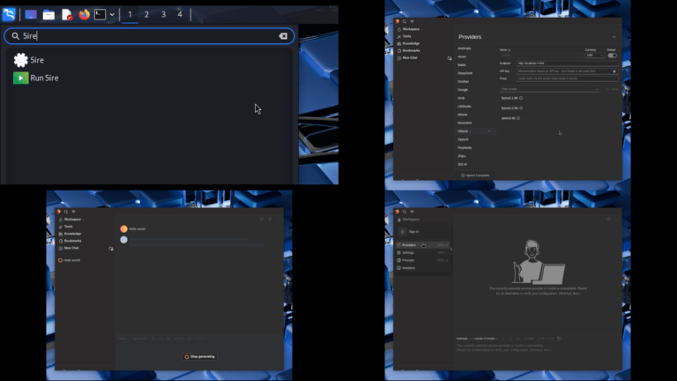The height and width of the screenshot is (381, 677).
Task: Click the launcher search field containing 5ire
Action: tap(149, 36)
